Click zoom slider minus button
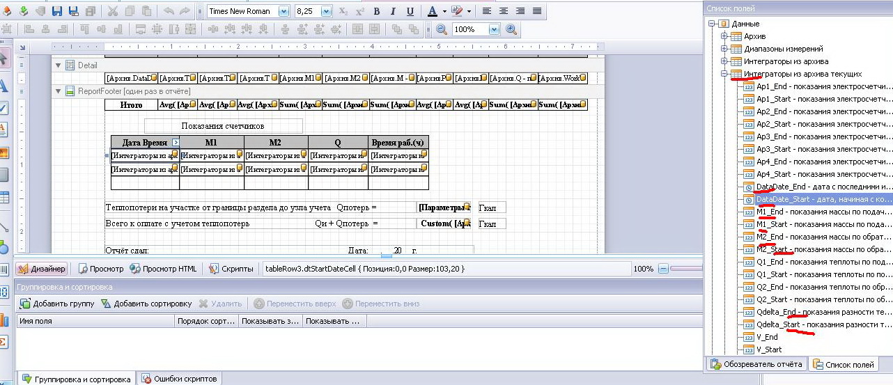Image resolution: width=893 pixels, height=385 pixels. click(664, 269)
